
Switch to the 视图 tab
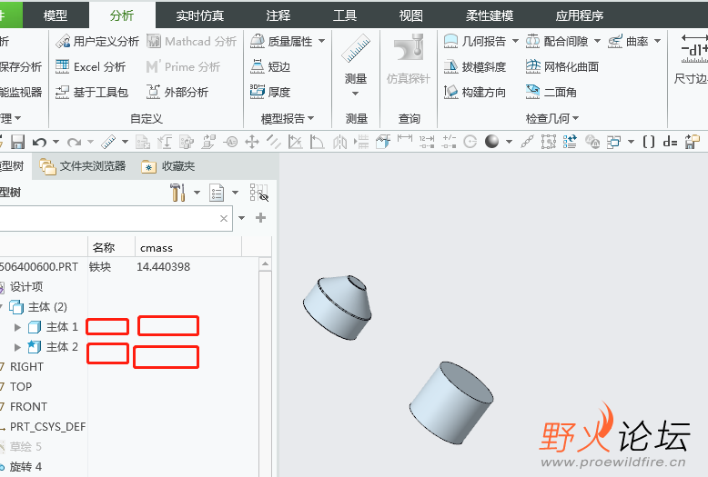[x=411, y=15]
